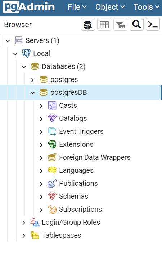Image resolution: width=162 pixels, height=255 pixels.
Task: Click the View Data grid icon
Action: [x=104, y=25]
